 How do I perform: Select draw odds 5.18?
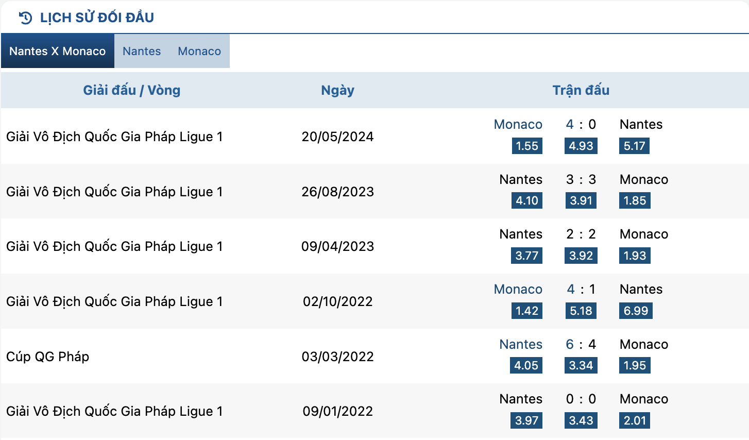[581, 311]
